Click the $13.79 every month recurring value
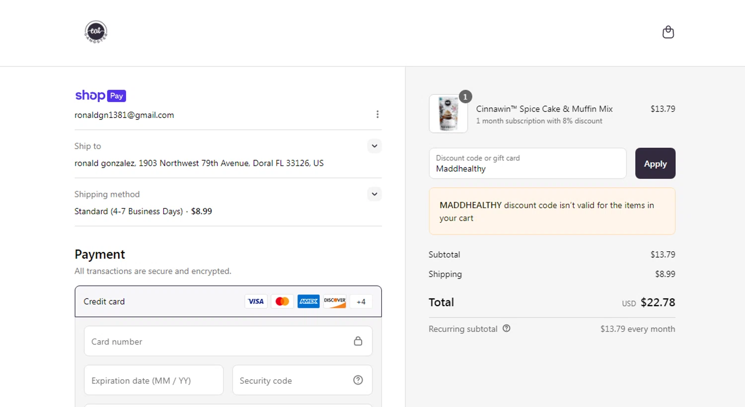The width and height of the screenshot is (745, 407). click(638, 329)
